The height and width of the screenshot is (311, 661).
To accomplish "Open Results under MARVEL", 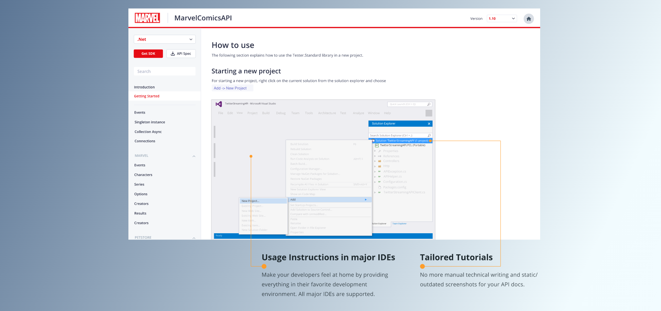I will [x=140, y=213].
